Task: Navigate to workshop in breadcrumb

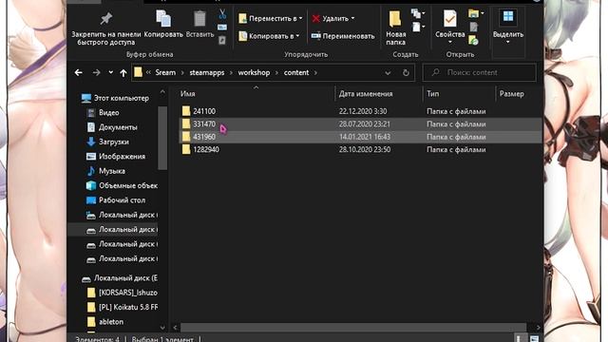Action: point(254,72)
